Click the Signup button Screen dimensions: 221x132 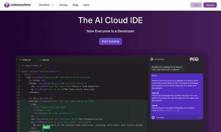tap(210, 5)
